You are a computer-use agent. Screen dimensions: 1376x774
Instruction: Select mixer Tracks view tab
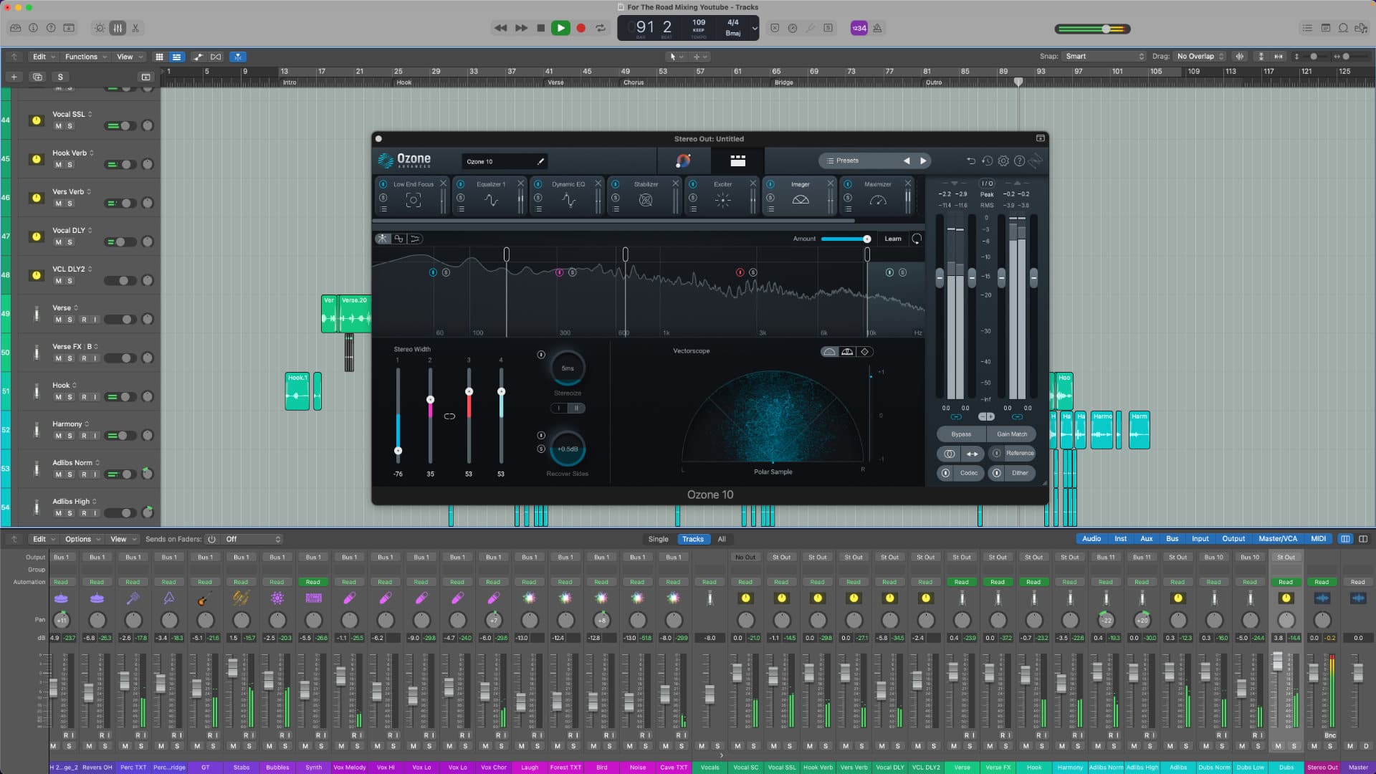(x=692, y=539)
